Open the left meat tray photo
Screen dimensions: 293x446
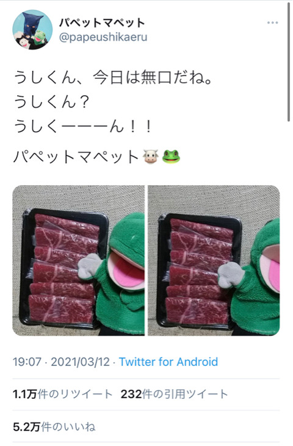[x=78, y=260]
